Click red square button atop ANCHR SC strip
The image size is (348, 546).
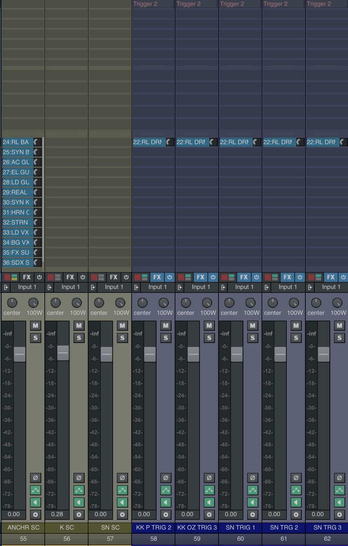coord(7,277)
